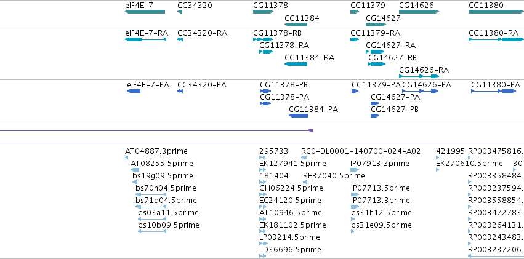This screenshot has width=524, height=259.
Task: Select EST EK270610.5prime
Action: click(x=438, y=170)
